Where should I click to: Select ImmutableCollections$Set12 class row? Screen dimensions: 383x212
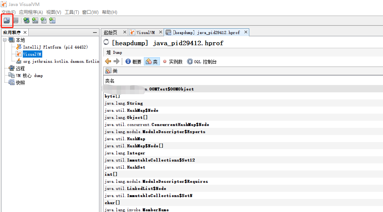[243, 160]
